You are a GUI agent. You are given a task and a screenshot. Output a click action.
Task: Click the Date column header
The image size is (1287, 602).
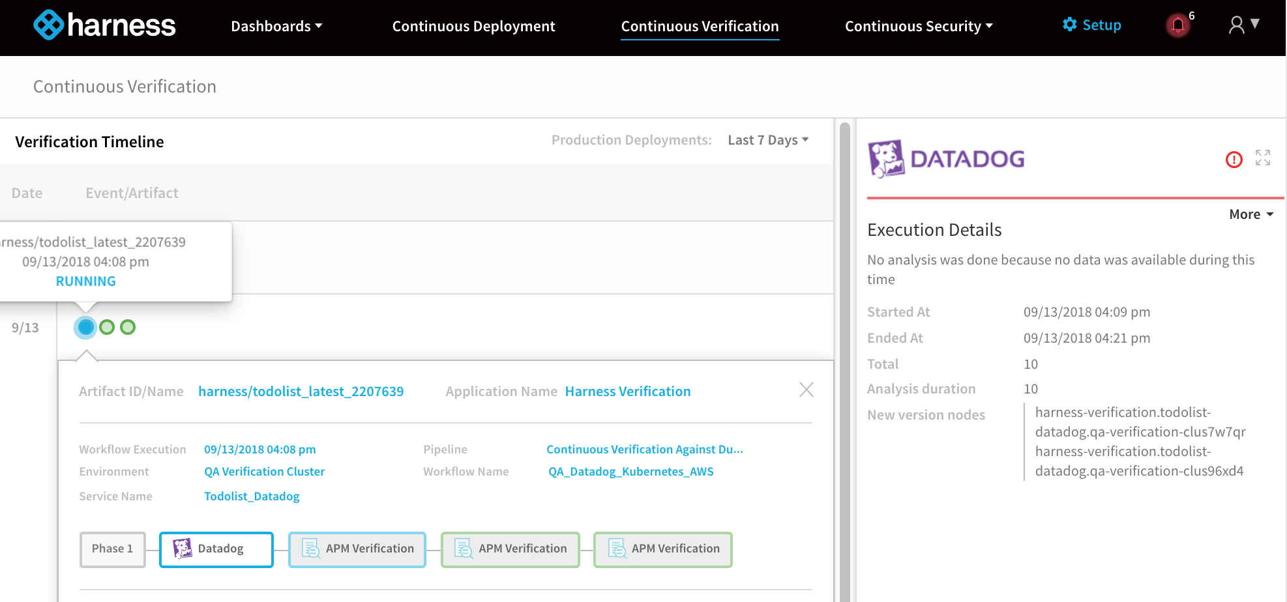click(x=27, y=193)
